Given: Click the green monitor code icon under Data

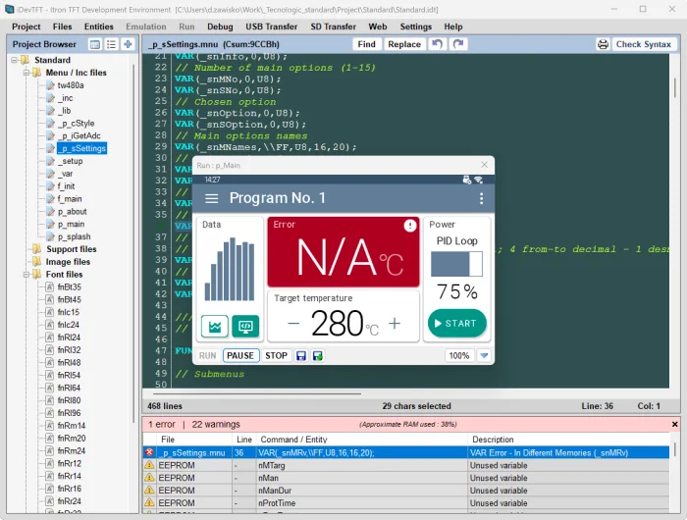Looking at the screenshot, I should click(x=245, y=327).
